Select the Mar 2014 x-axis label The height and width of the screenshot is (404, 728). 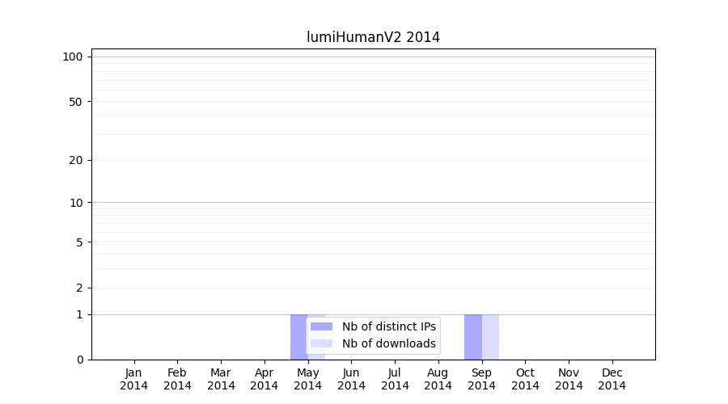[221, 379]
